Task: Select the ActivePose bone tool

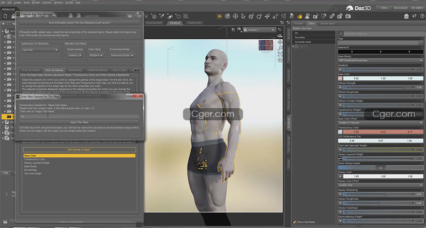Action: click(283, 16)
